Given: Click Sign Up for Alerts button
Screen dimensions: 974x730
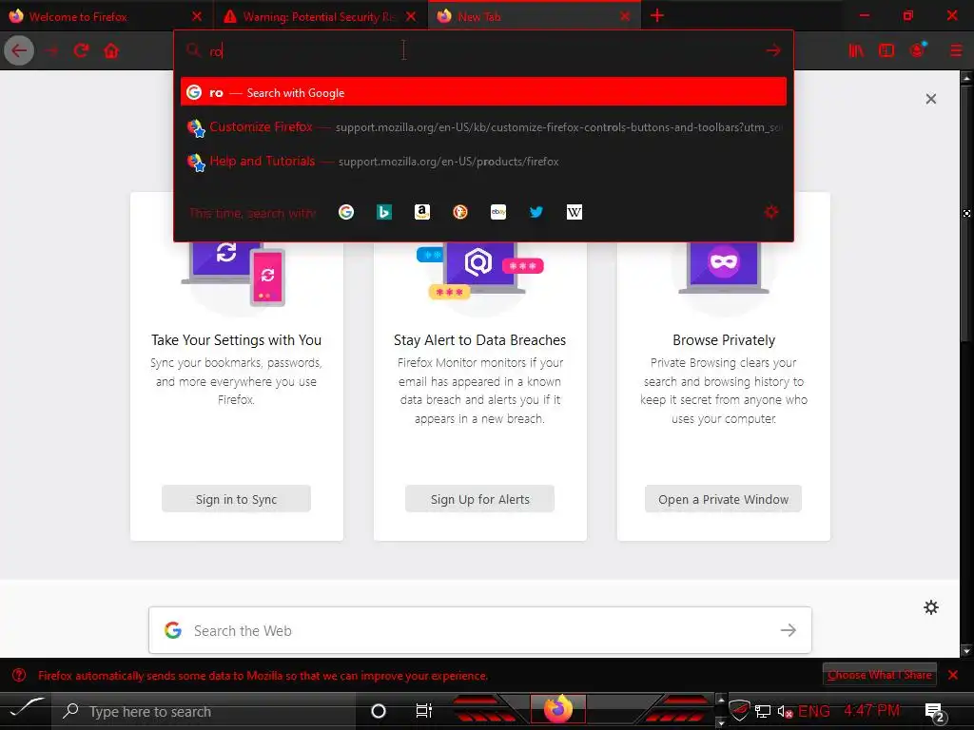Looking at the screenshot, I should click(x=479, y=499).
